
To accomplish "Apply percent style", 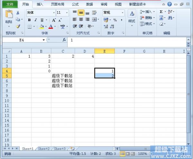I will pyautogui.click(x=115, y=20).
